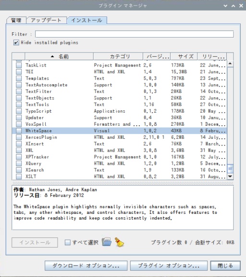Open ダウンロード オプション dialog
The image size is (246, 277).
point(86,266)
